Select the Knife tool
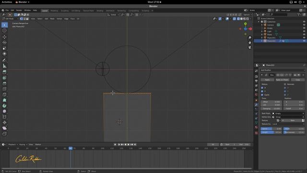Viewport: 307px width, 173px height. [4, 95]
